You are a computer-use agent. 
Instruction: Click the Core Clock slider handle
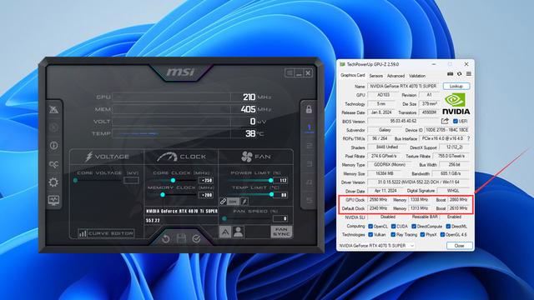click(x=173, y=180)
